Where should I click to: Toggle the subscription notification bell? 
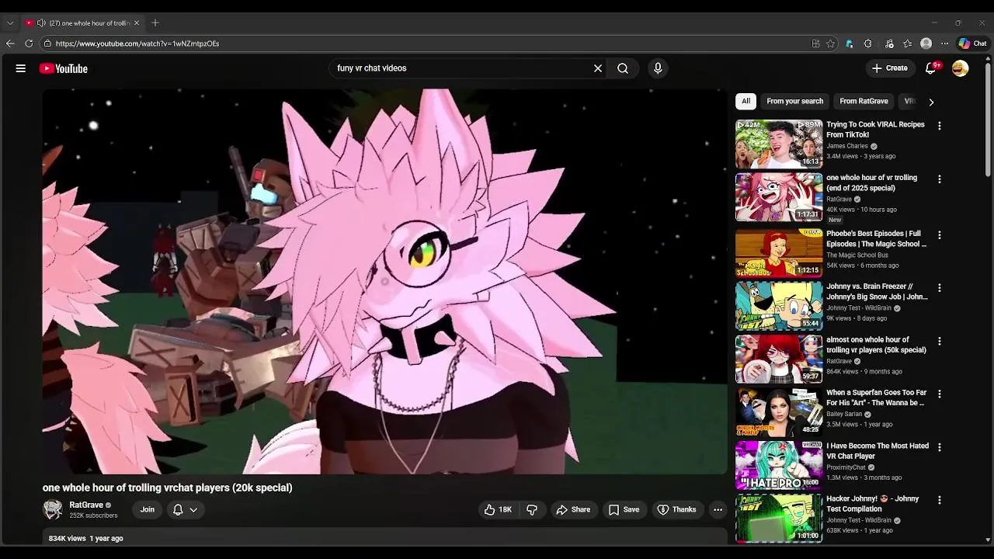coord(178,509)
